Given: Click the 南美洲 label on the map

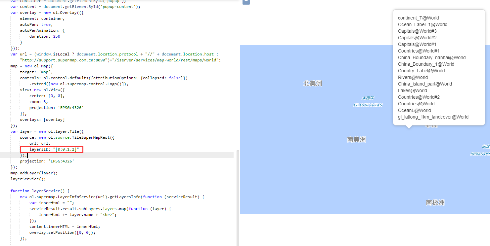Looking at the screenshot, I should tap(356, 140).
